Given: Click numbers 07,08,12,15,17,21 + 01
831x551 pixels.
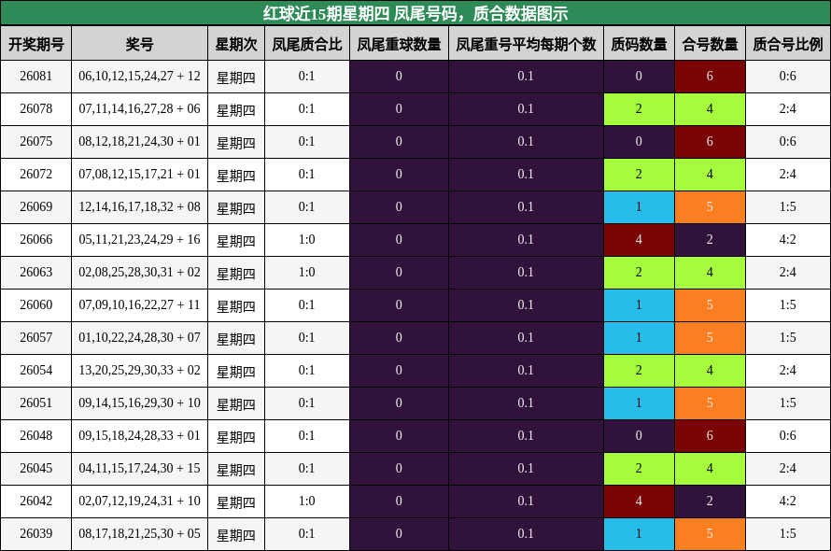Looking at the screenshot, I should click(139, 175).
